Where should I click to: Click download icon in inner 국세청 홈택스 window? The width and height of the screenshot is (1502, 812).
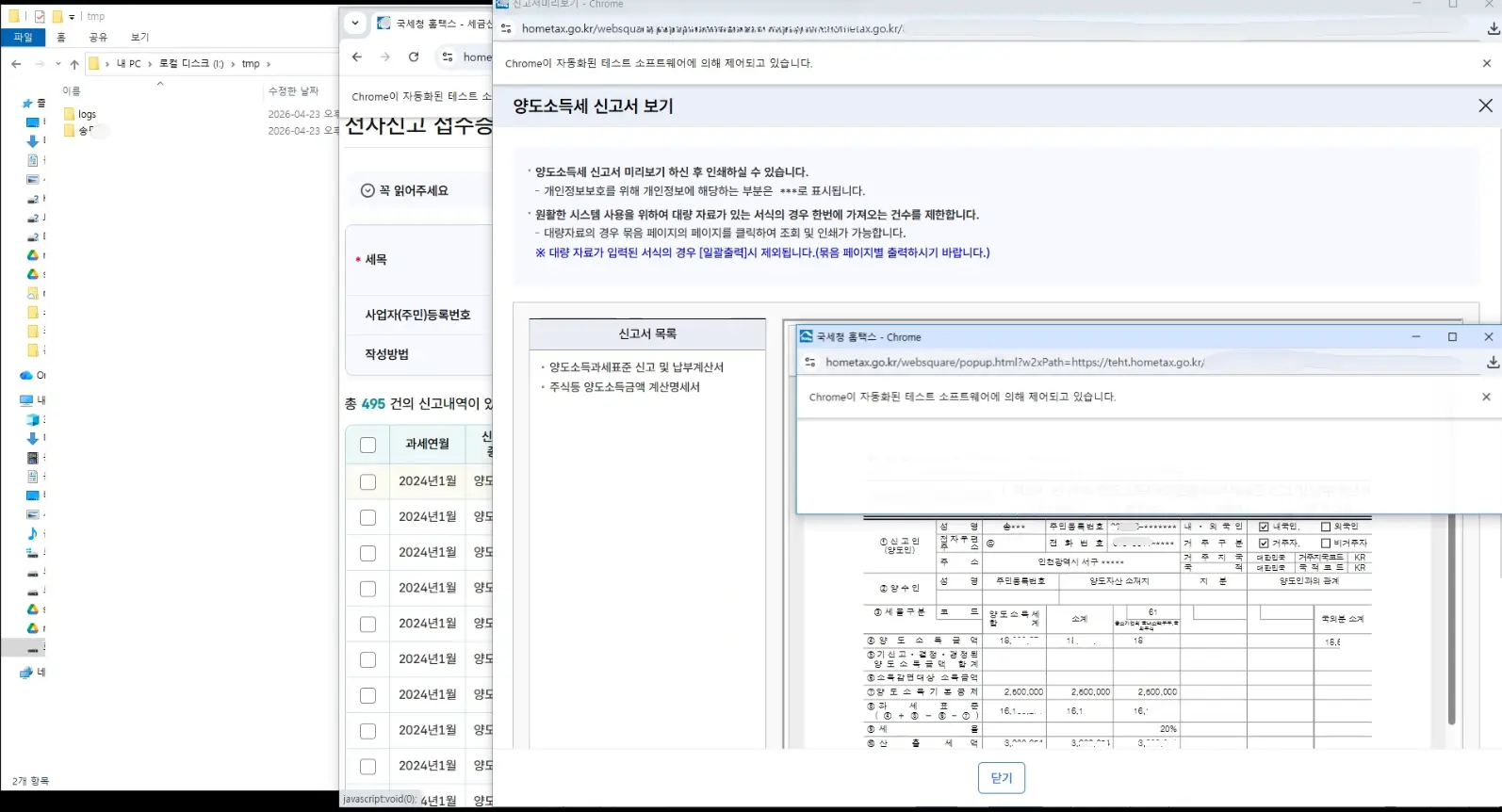point(1493,363)
